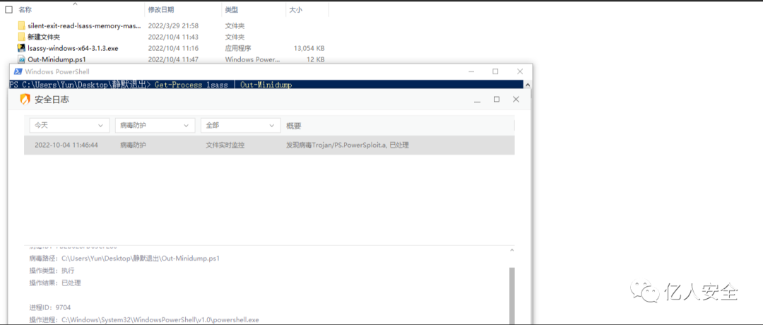Open the 今天 date range dropdown
Viewport: 763px width, 325px height.
(x=69, y=125)
